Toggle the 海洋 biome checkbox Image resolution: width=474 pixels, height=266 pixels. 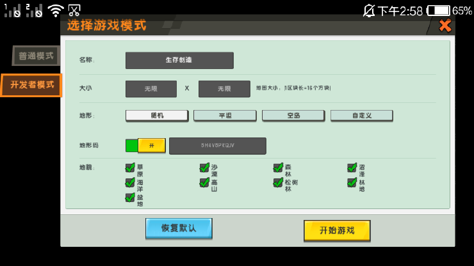130,183
